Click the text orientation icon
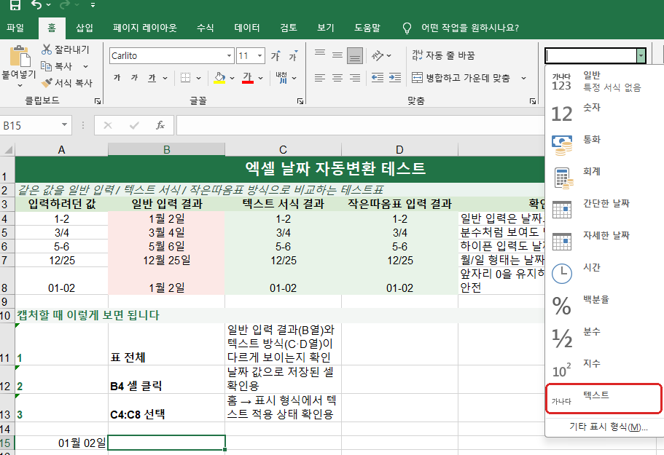 pyautogui.click(x=378, y=55)
